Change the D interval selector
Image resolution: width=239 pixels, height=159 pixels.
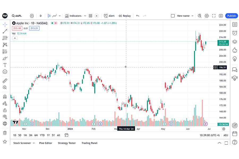pyautogui.click(x=41, y=16)
